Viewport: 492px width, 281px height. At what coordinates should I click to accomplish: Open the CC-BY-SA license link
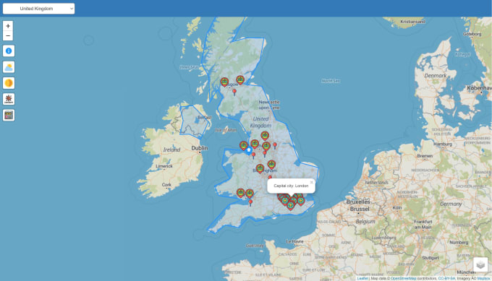(x=446, y=278)
